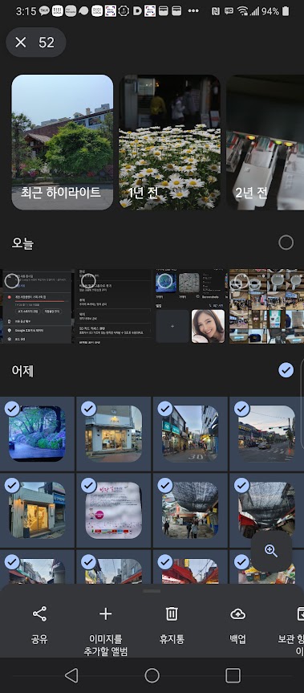304x693 pixels.
Task: Tap 이미지를 추가할 앨범 label
Action: click(105, 646)
